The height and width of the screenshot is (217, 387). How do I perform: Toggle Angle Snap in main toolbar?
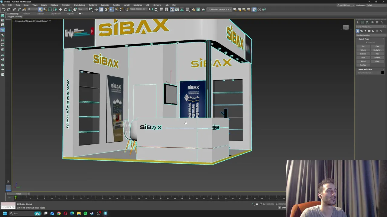coord(112,10)
